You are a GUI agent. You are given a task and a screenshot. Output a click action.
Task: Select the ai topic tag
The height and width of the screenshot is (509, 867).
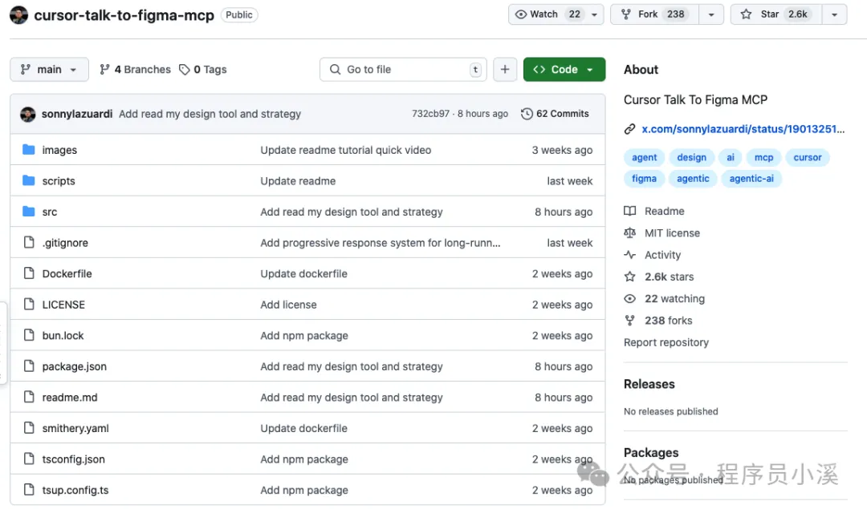(x=731, y=157)
